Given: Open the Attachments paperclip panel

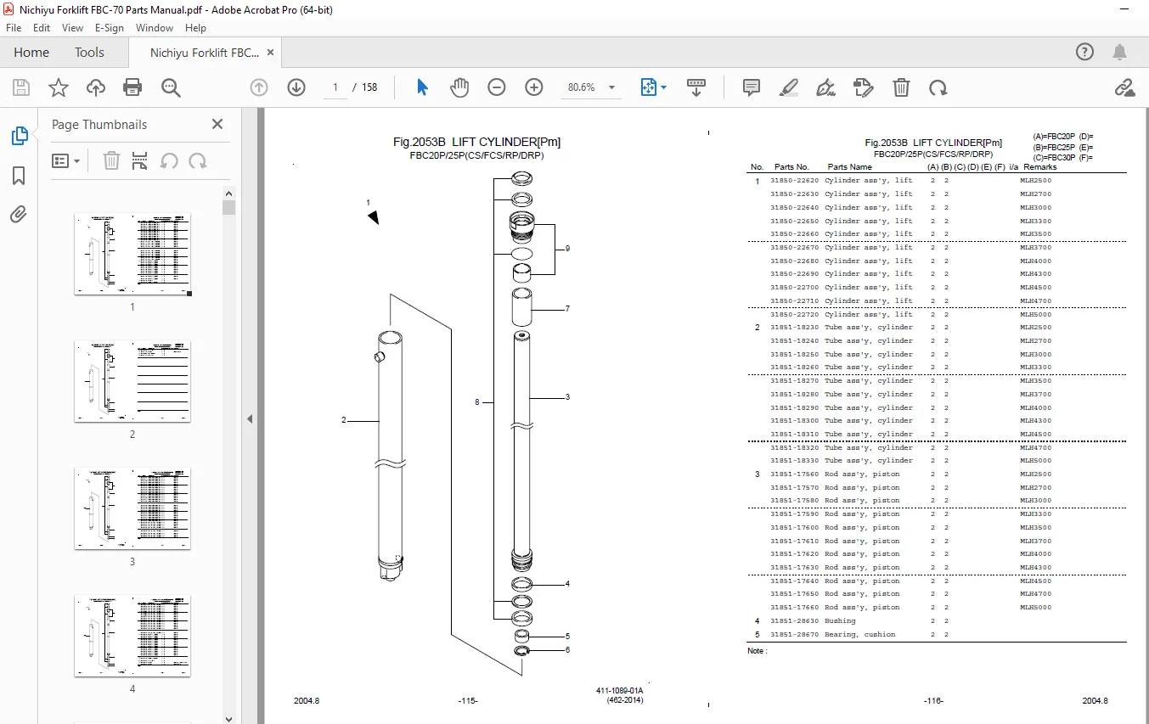Looking at the screenshot, I should click(19, 214).
